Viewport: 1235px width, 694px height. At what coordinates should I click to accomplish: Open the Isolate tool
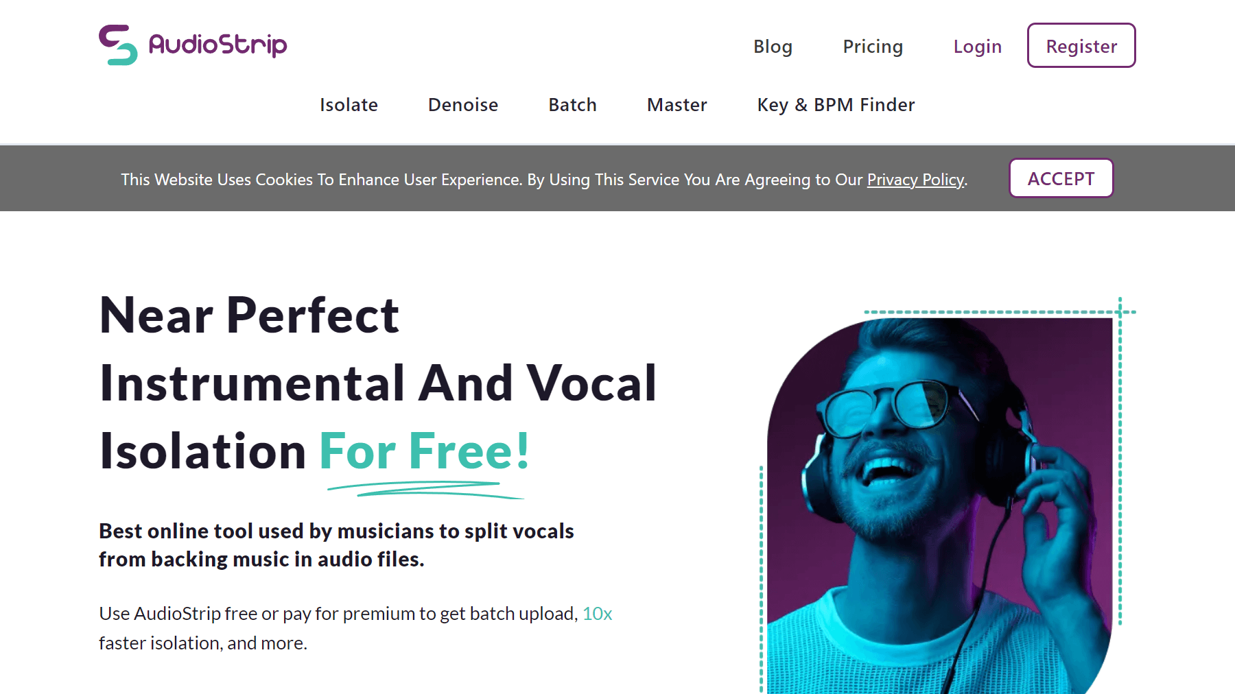click(x=349, y=105)
